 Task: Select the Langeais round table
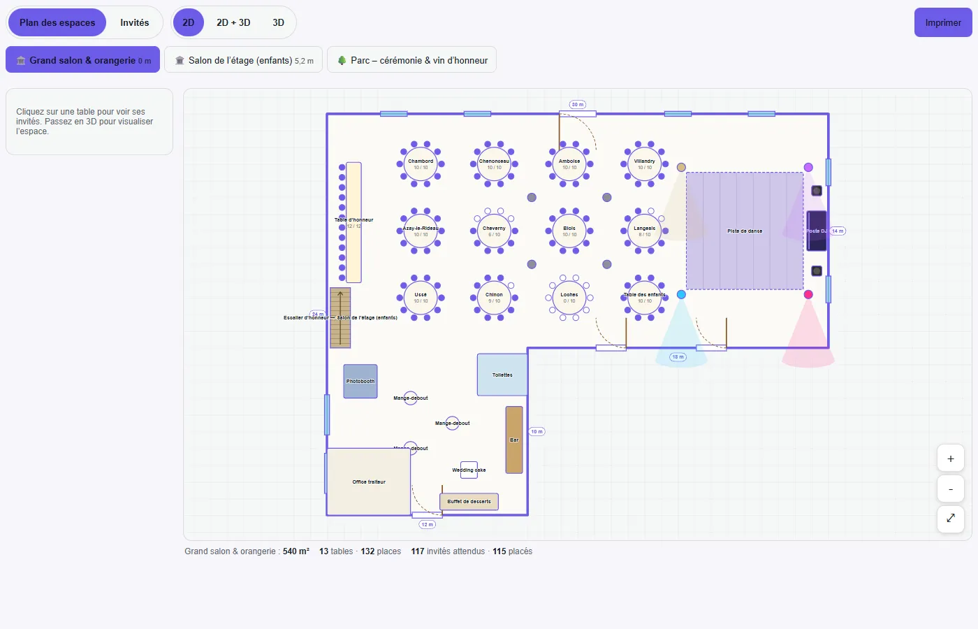(644, 231)
